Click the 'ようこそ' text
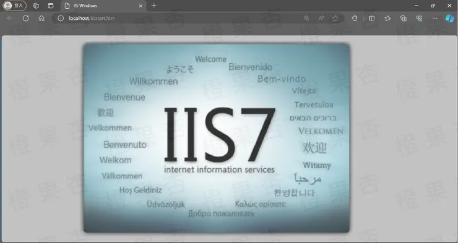This screenshot has width=458, height=243. click(180, 69)
